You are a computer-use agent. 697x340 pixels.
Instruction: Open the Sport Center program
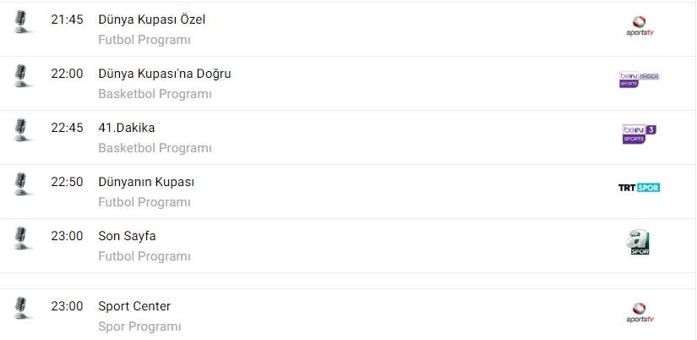(134, 306)
